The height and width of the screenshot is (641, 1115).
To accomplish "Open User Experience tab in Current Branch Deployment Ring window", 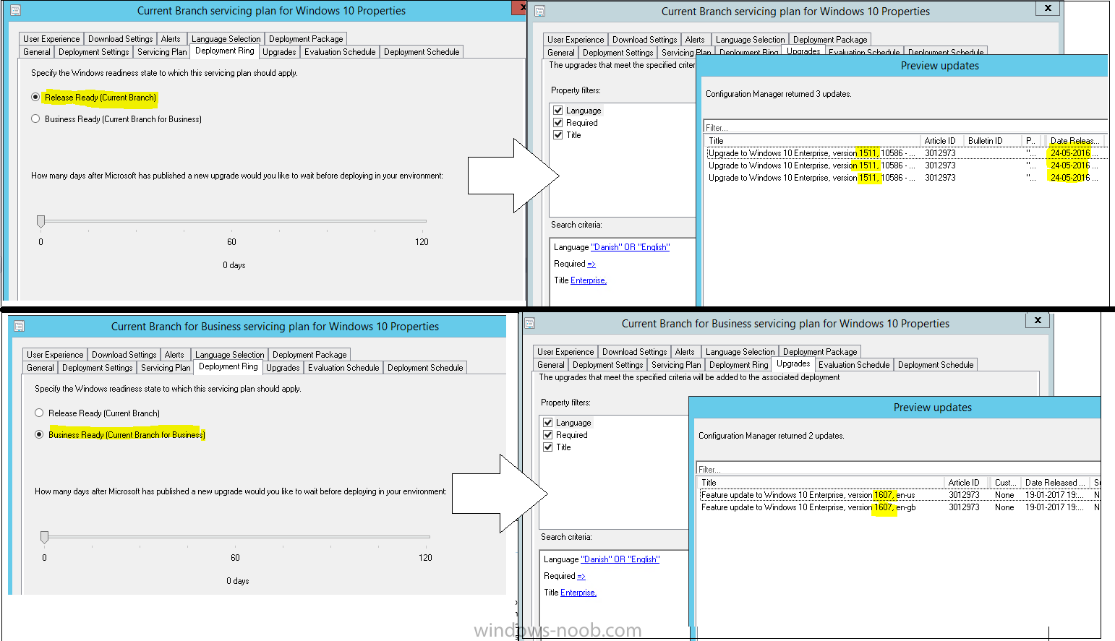I will (51, 39).
